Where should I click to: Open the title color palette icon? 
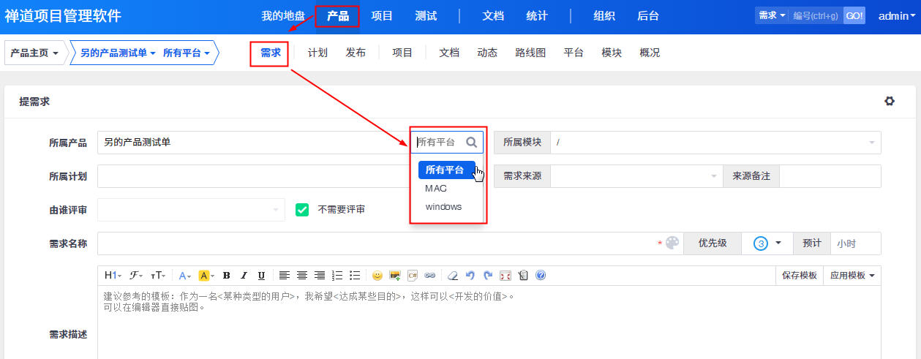672,243
